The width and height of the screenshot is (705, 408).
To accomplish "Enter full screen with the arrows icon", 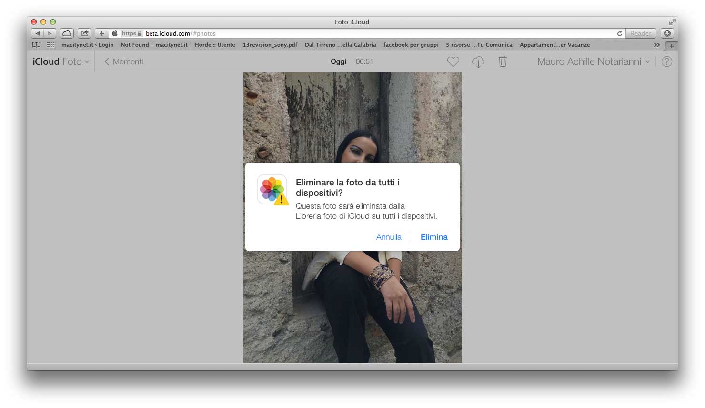I will 672,22.
